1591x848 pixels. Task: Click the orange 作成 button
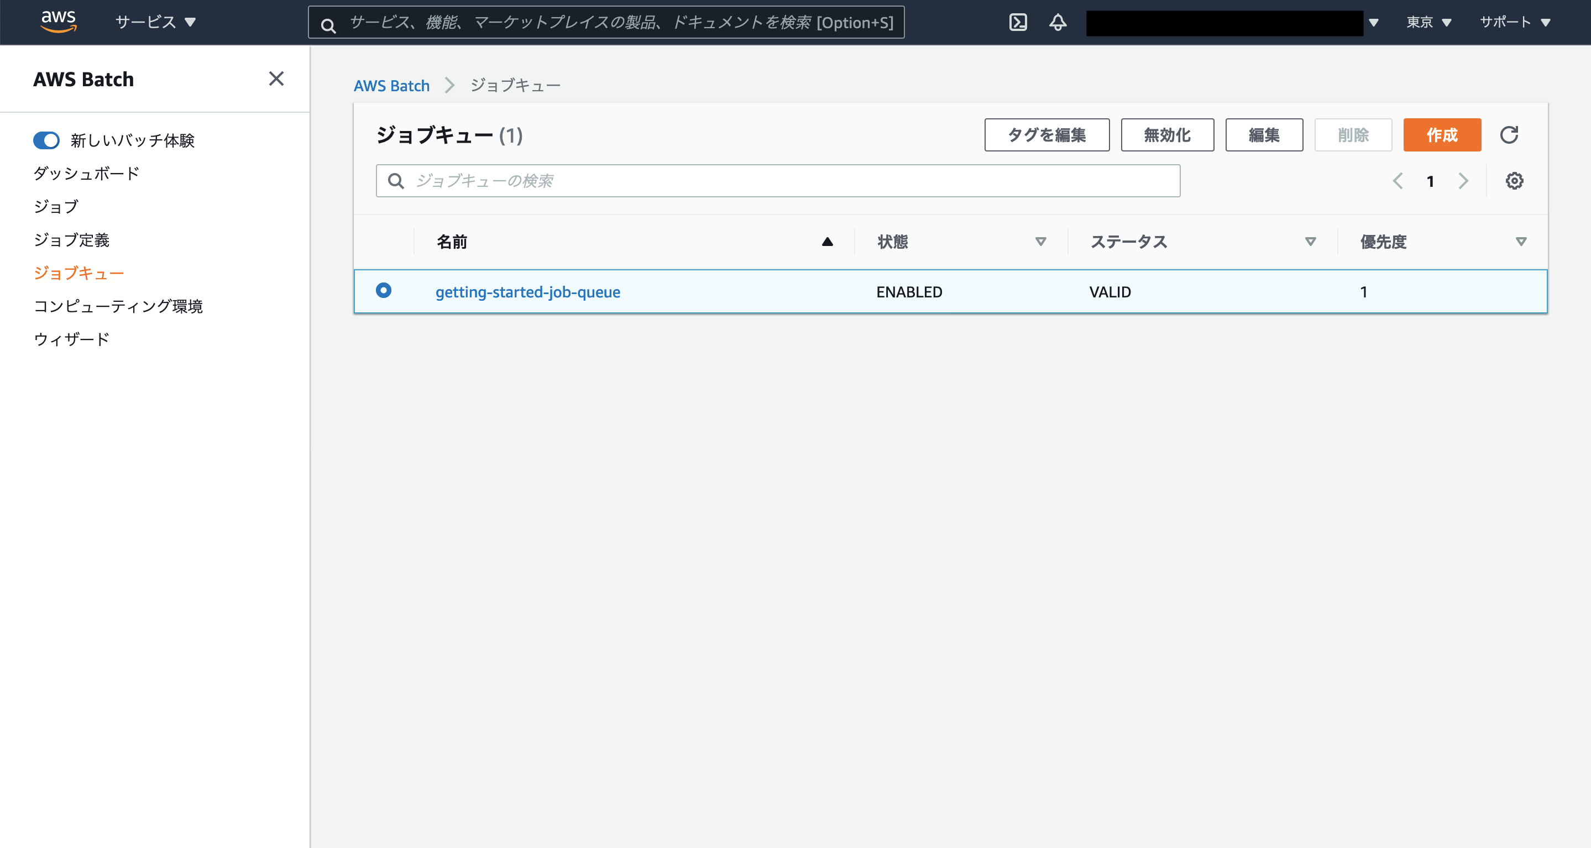click(x=1442, y=135)
